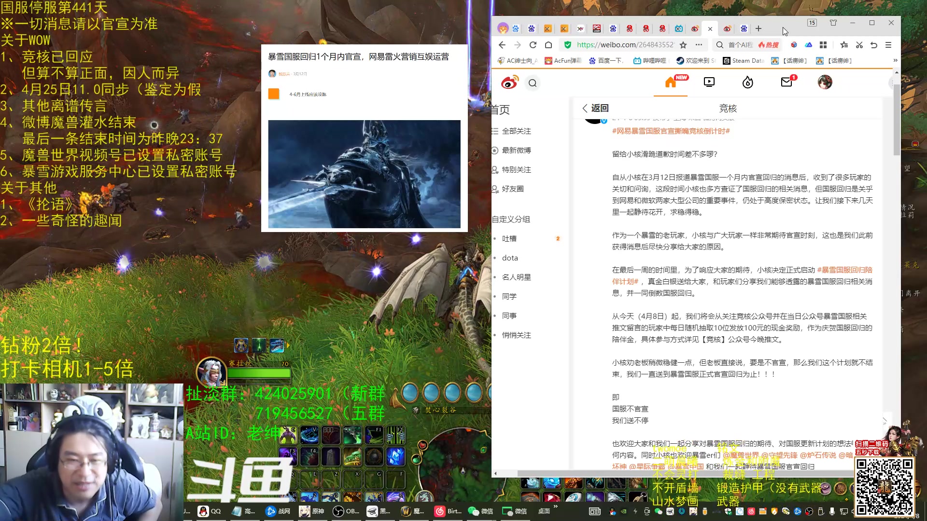Open a new browser tab
The height and width of the screenshot is (521, 927).
pyautogui.click(x=758, y=28)
